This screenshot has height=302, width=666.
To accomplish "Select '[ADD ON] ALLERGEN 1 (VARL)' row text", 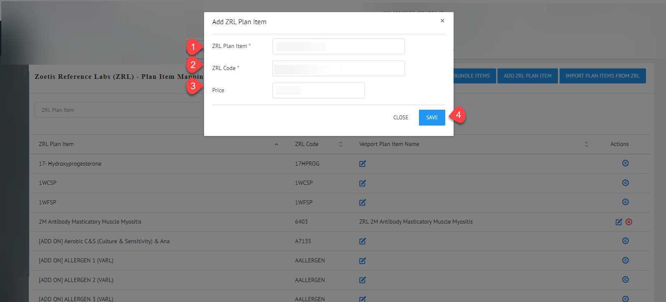I will [76, 261].
